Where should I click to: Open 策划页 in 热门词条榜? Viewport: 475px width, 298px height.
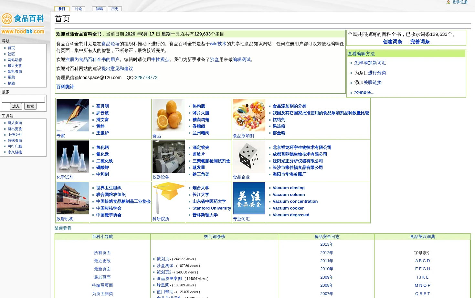[x=163, y=259]
